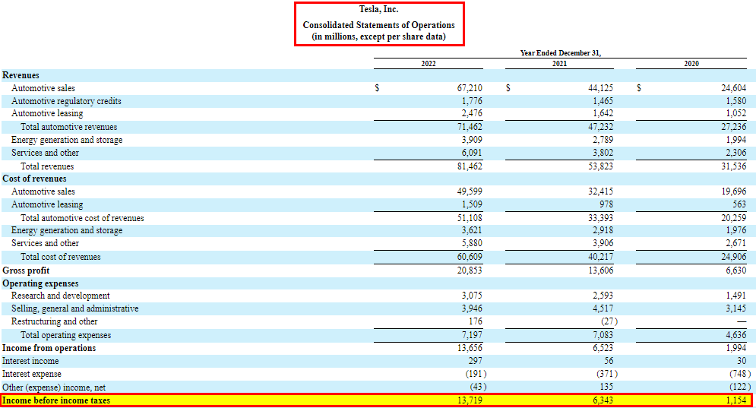
Task: Click the 'Gross profit' row label
Action: 26,270
